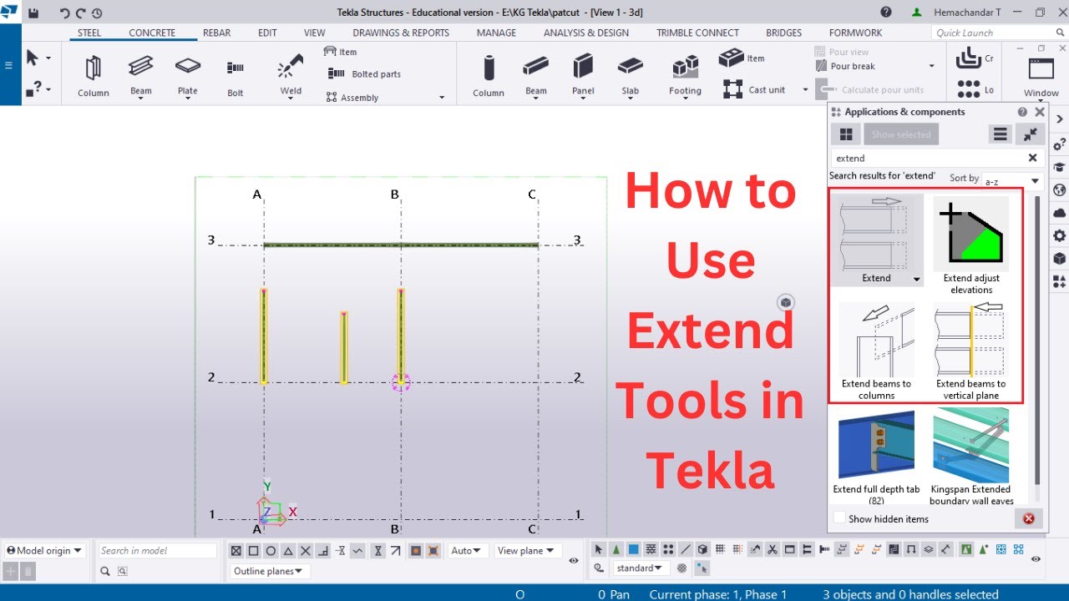Expand the Outline planes dropdown
Viewport: 1069px width, 601px height.
pos(268,571)
